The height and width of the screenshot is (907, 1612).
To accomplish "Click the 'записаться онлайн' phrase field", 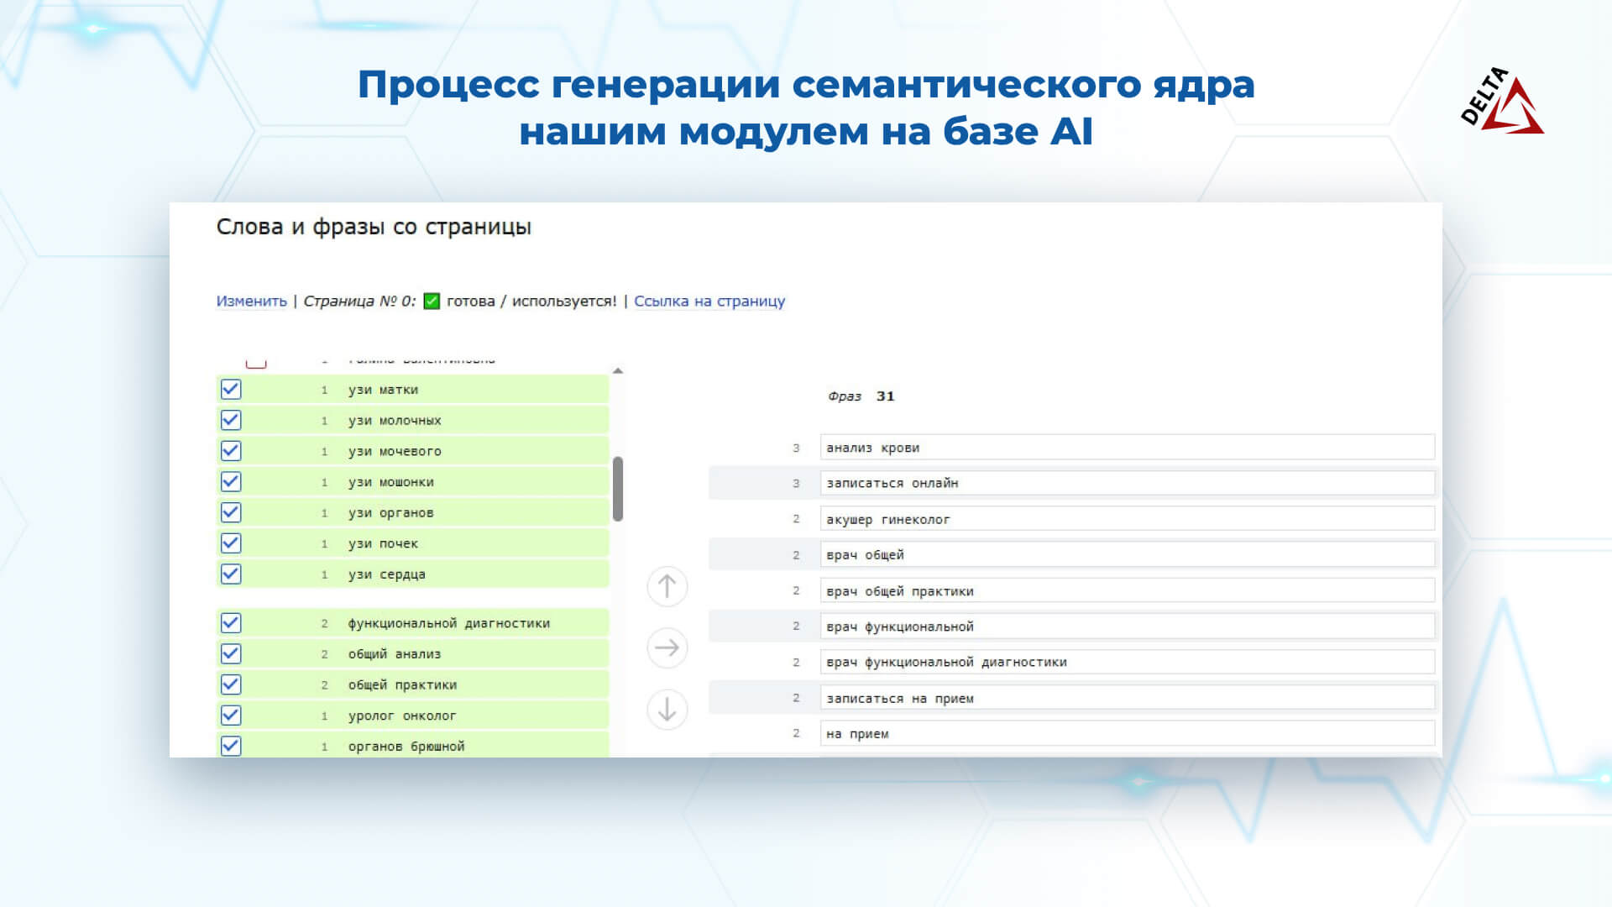I will click(x=1127, y=483).
